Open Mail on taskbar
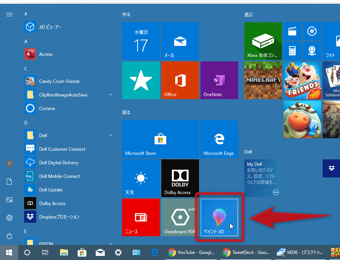The image size is (340, 260). pos(100,252)
